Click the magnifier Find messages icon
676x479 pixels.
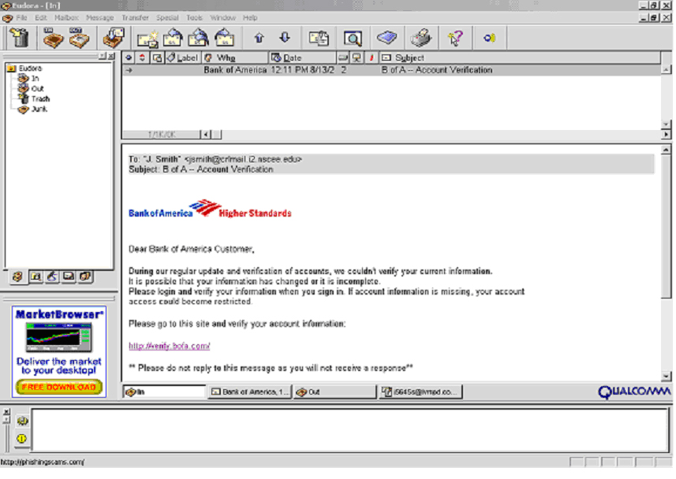(x=352, y=38)
